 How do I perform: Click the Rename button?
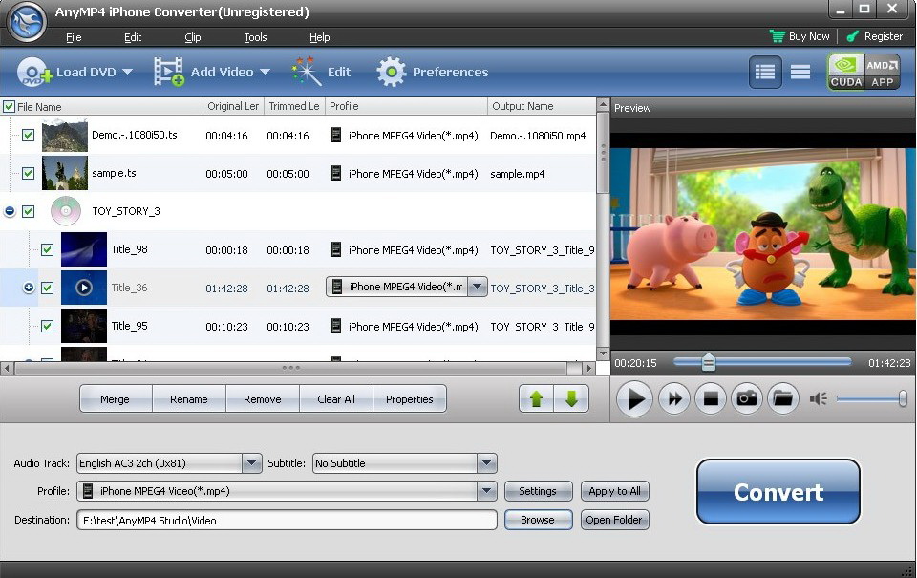189,399
